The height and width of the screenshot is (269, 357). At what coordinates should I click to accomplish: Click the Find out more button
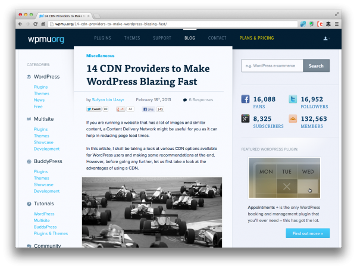[308, 233]
